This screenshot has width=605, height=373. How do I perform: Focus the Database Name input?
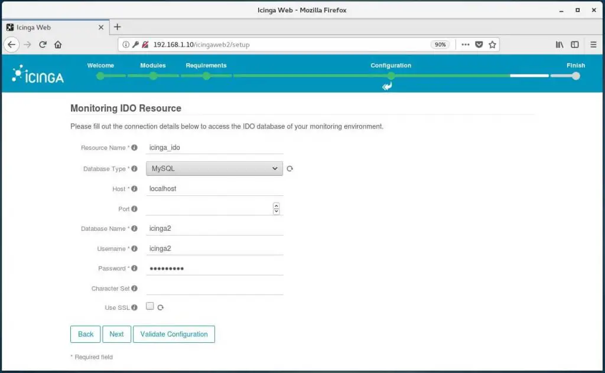[214, 228]
